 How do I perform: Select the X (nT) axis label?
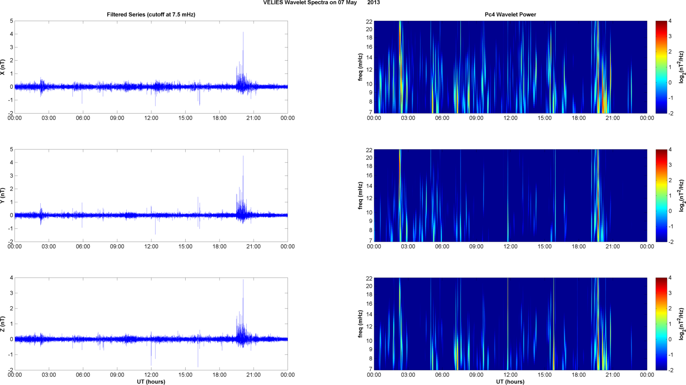click(3, 67)
